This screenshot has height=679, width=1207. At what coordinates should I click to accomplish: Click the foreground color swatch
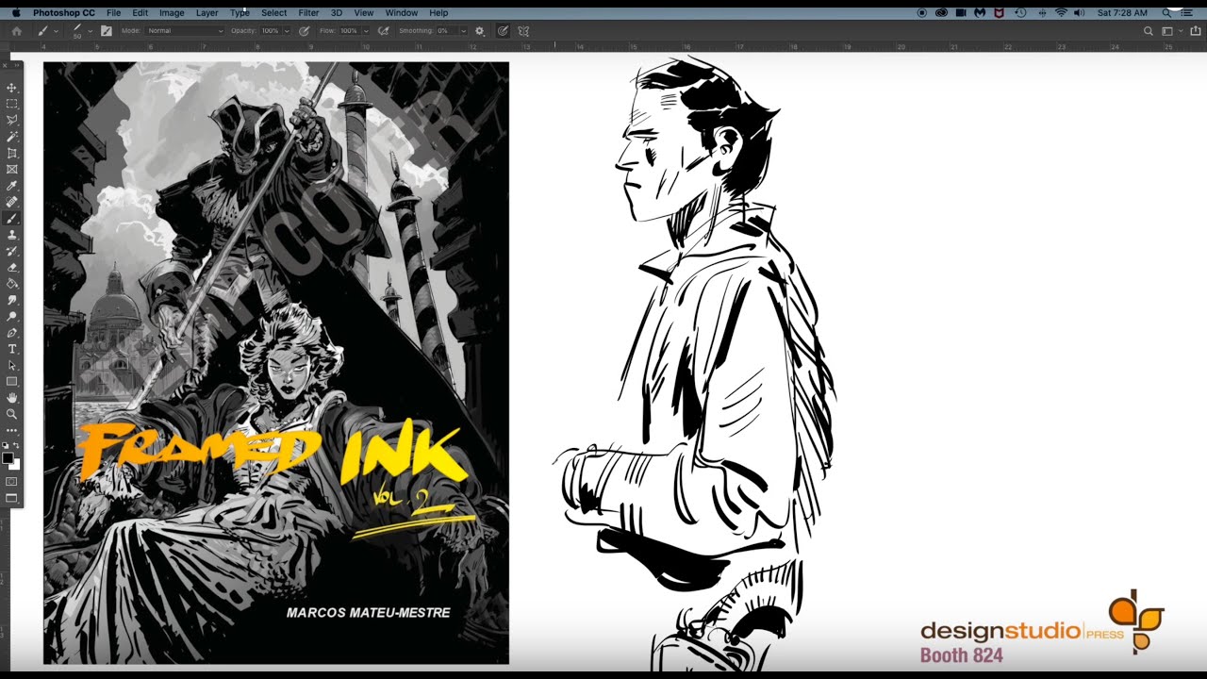point(8,458)
